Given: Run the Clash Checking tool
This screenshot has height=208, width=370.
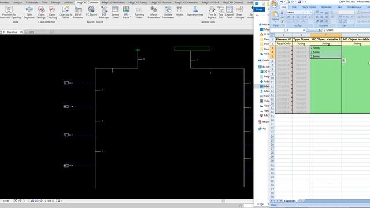Looking at the screenshot, I should tap(51, 12).
